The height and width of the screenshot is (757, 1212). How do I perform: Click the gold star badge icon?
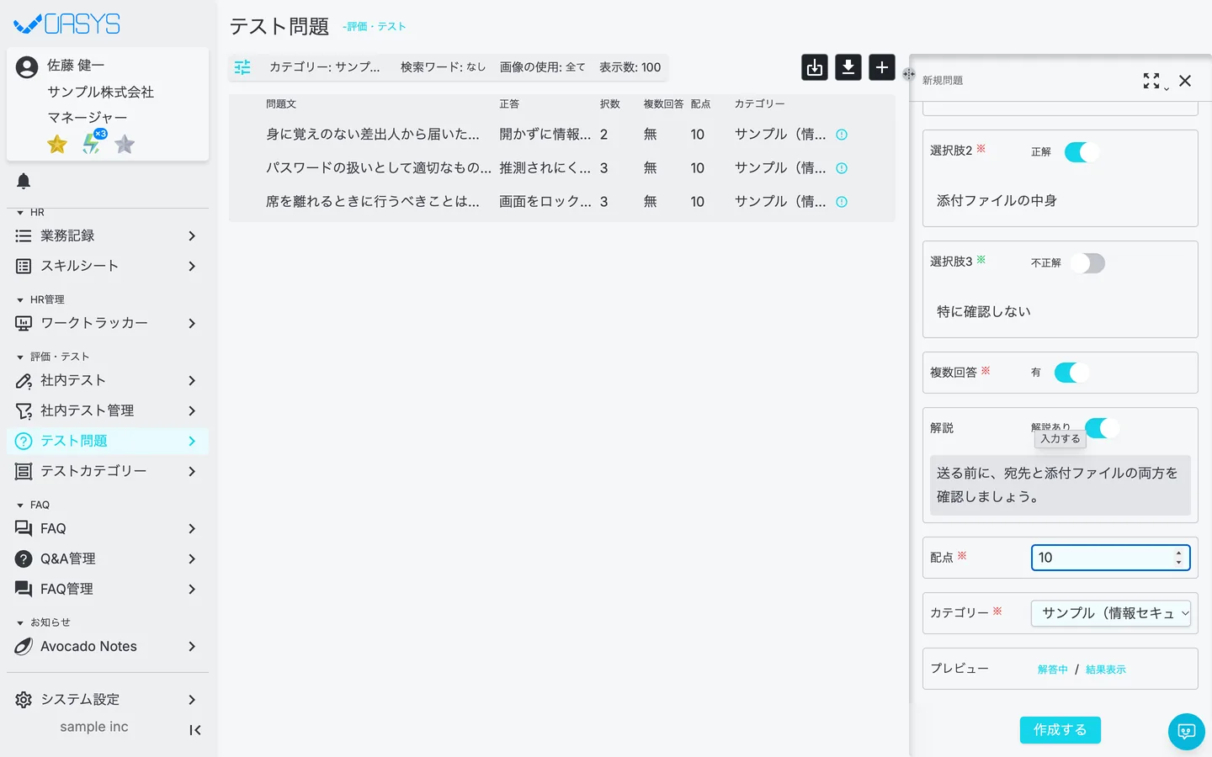(57, 145)
